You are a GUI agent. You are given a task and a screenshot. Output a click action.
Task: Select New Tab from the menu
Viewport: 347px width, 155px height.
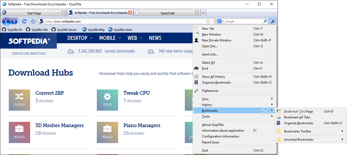235,29
